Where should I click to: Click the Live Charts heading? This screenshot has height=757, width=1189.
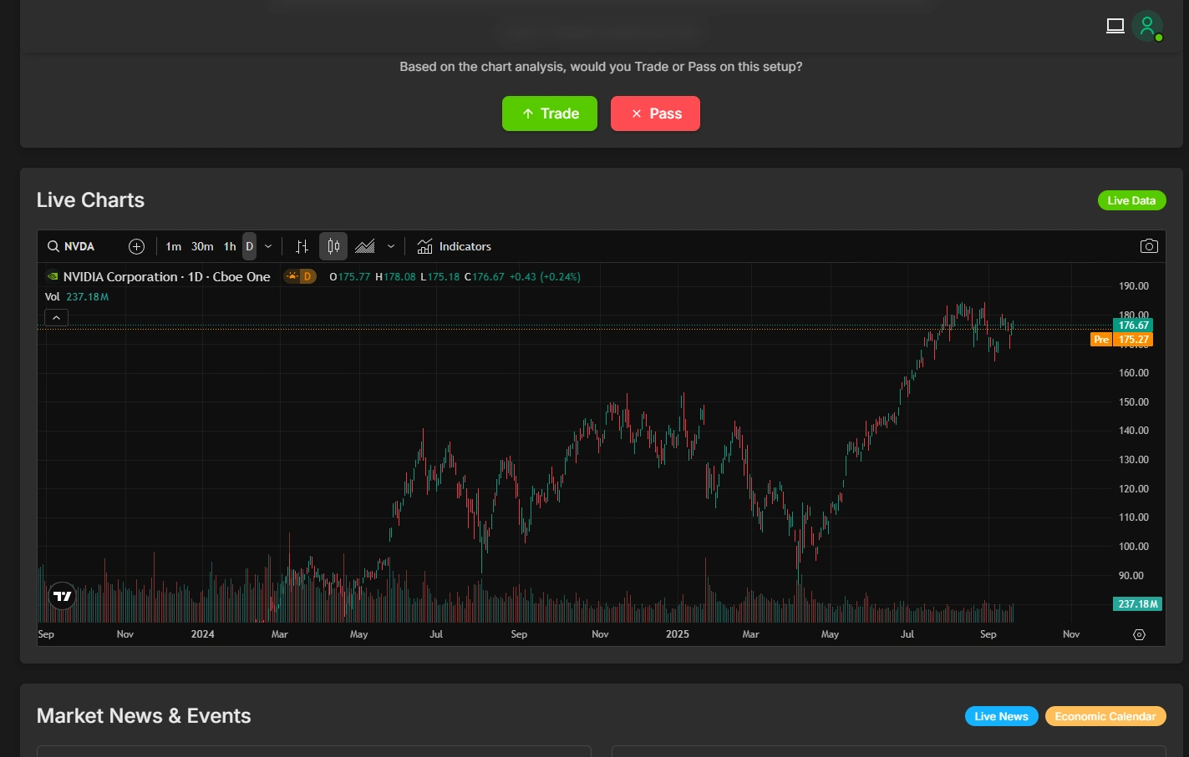point(90,200)
